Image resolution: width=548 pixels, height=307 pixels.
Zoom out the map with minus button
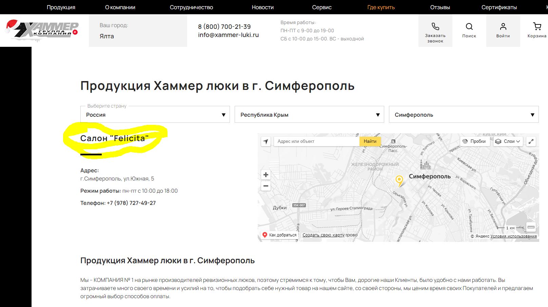266,186
